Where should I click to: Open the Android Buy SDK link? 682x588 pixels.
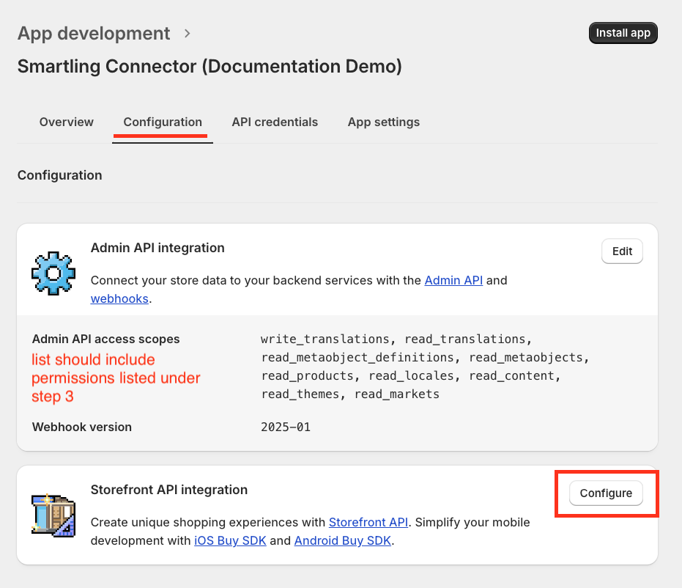point(343,540)
